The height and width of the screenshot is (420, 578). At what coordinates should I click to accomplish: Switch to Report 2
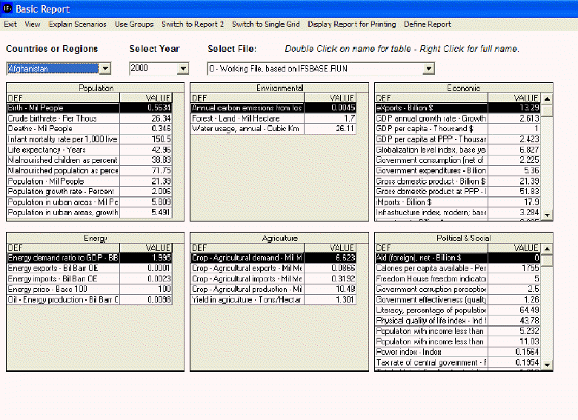[193, 24]
